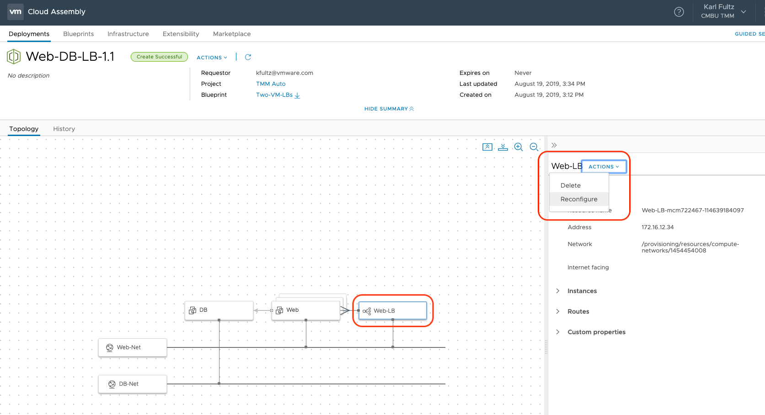
Task: Collapse the details panel with double chevron
Action: tap(554, 145)
